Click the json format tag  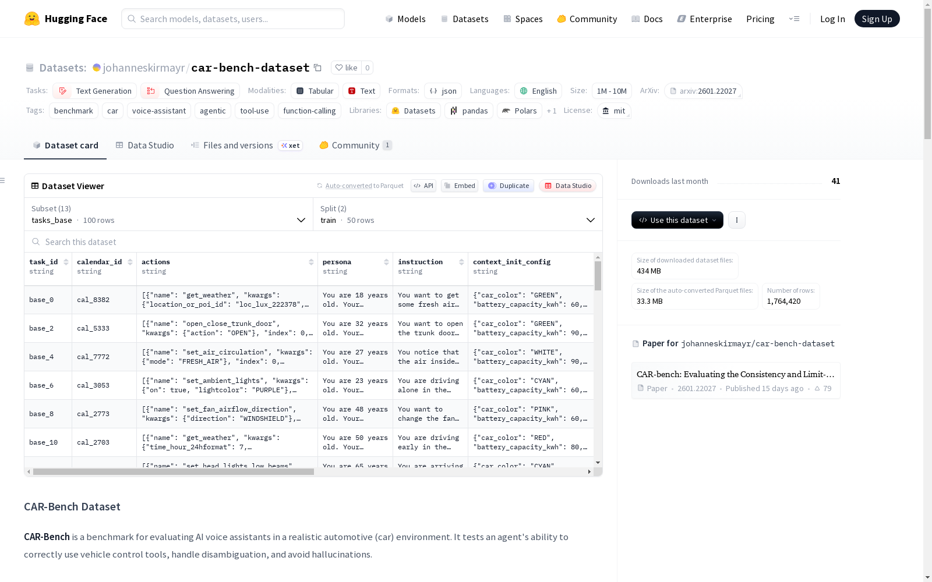(x=443, y=91)
